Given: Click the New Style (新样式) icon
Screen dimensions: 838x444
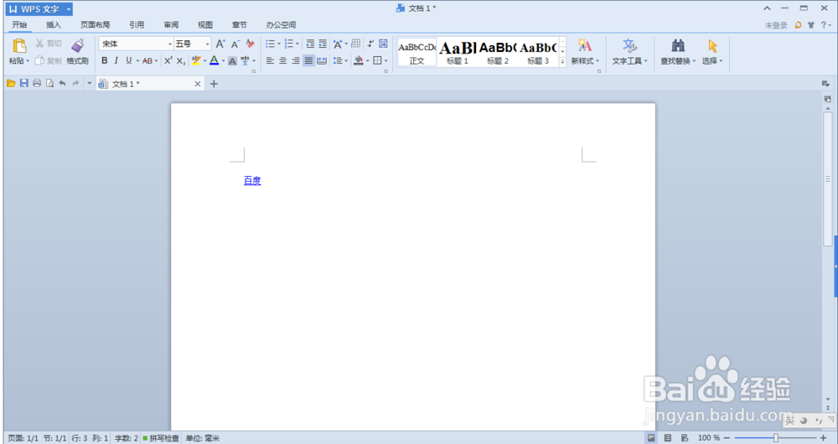Looking at the screenshot, I should coord(585,45).
